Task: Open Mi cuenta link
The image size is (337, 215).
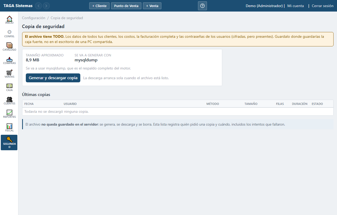Action: [295, 6]
